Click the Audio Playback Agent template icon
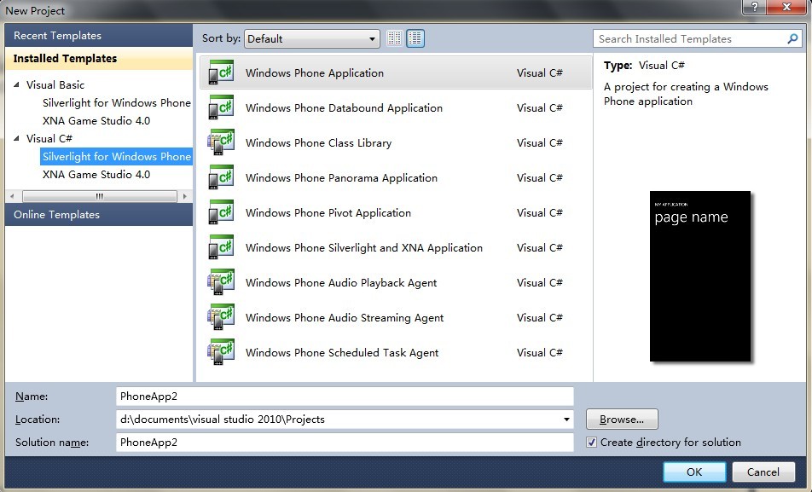 coord(221,282)
